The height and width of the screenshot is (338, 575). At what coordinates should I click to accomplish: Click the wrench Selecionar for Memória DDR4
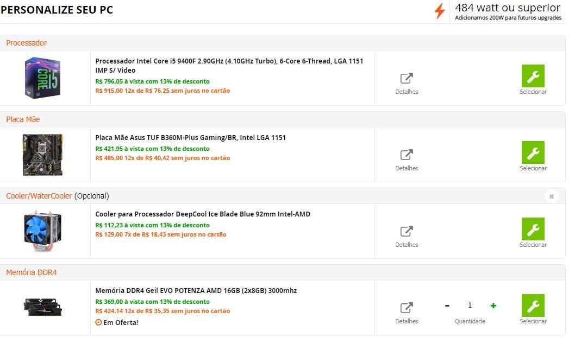[x=533, y=305]
